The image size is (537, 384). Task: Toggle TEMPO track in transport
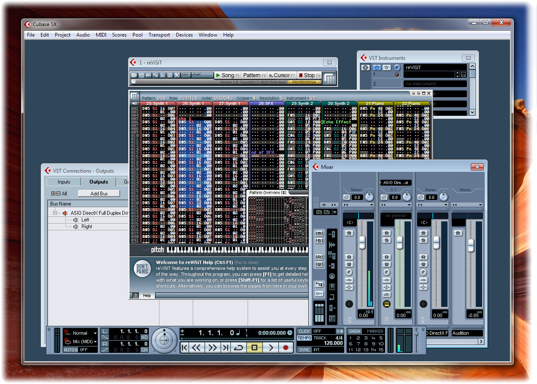[x=305, y=338]
